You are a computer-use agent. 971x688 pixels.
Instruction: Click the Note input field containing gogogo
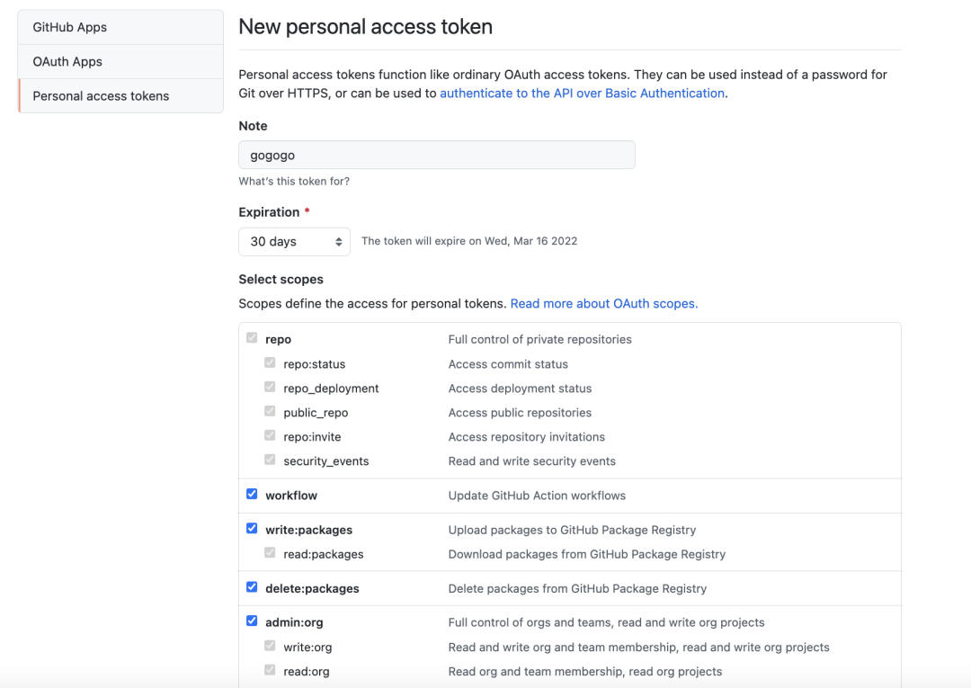[x=436, y=155]
